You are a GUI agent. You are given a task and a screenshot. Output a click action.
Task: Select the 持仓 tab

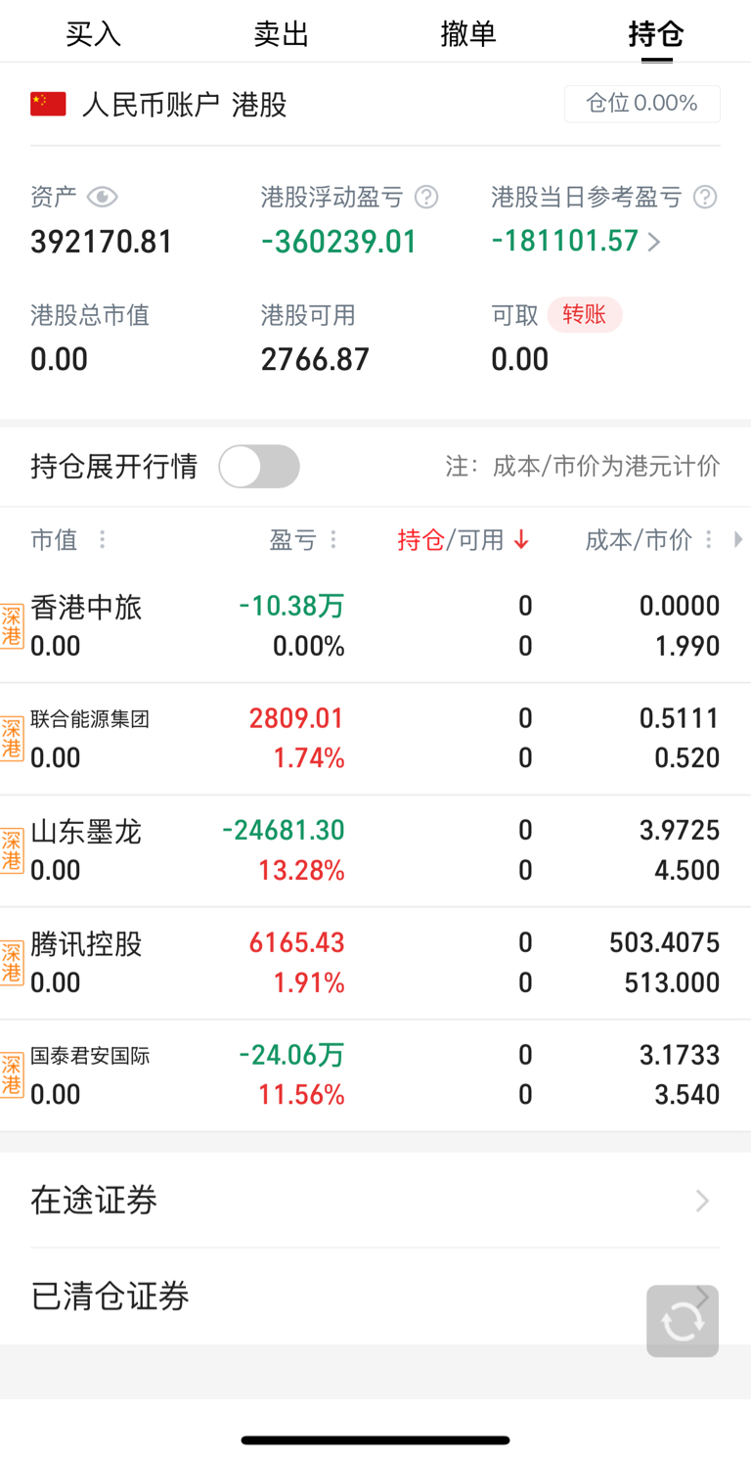[x=656, y=34]
